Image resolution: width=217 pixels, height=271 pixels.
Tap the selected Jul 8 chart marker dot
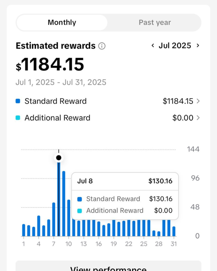coord(59,158)
